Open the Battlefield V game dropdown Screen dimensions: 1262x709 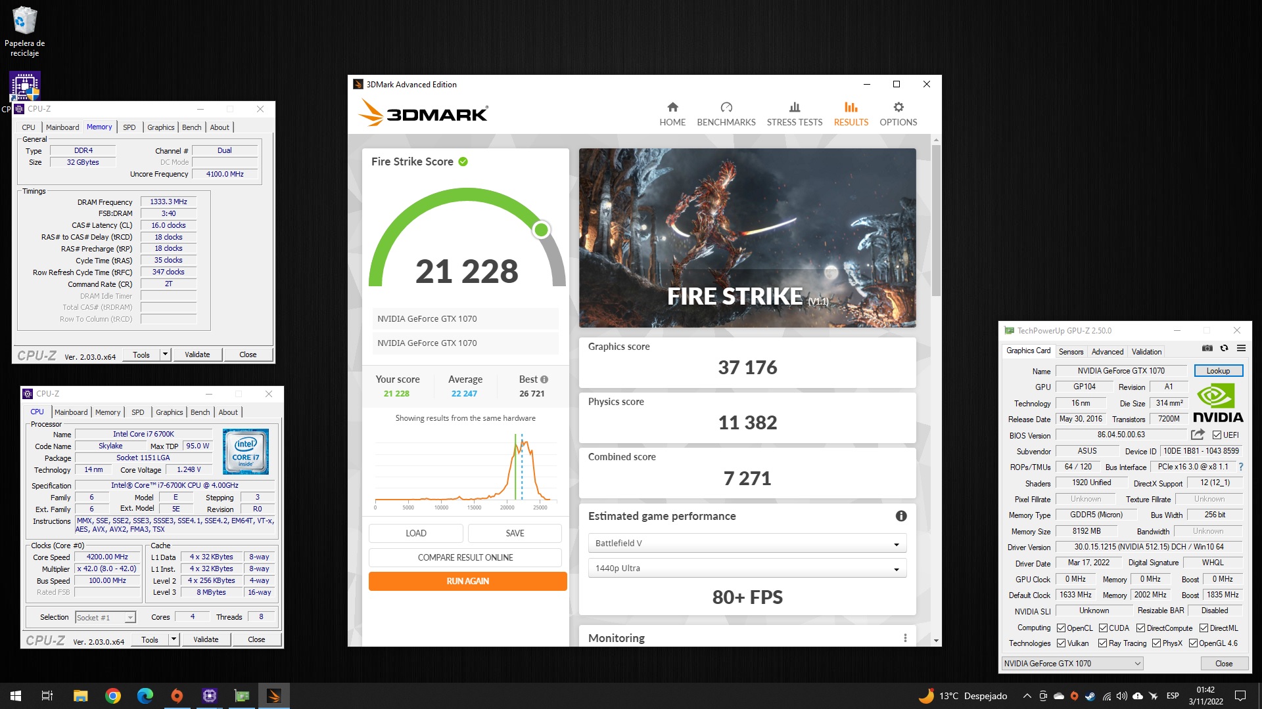(x=747, y=544)
